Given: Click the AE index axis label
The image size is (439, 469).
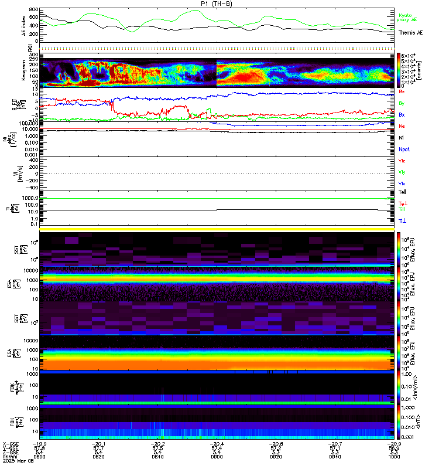Looking at the screenshot, I should [x=23, y=26].
